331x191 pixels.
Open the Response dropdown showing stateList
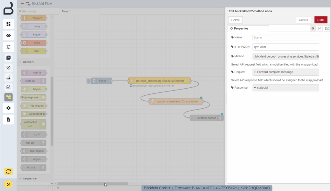pos(285,87)
